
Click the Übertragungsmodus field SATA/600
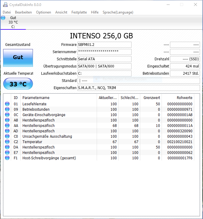[x=105, y=66]
